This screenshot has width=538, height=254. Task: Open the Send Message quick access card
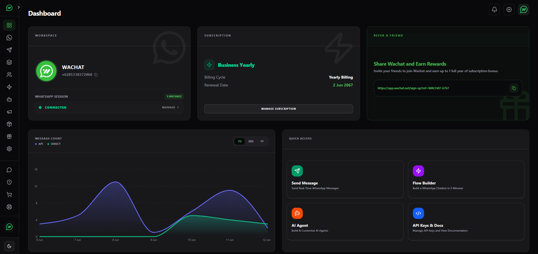tap(345, 180)
